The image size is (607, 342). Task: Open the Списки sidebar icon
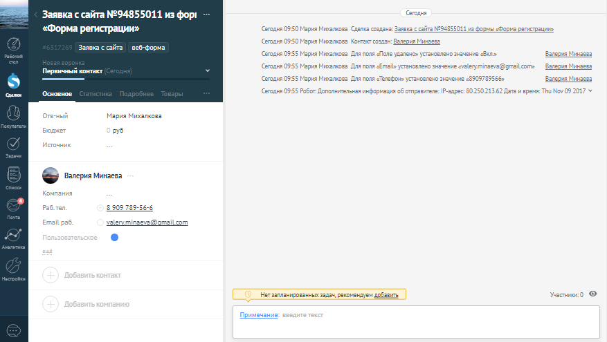pyautogui.click(x=13, y=176)
